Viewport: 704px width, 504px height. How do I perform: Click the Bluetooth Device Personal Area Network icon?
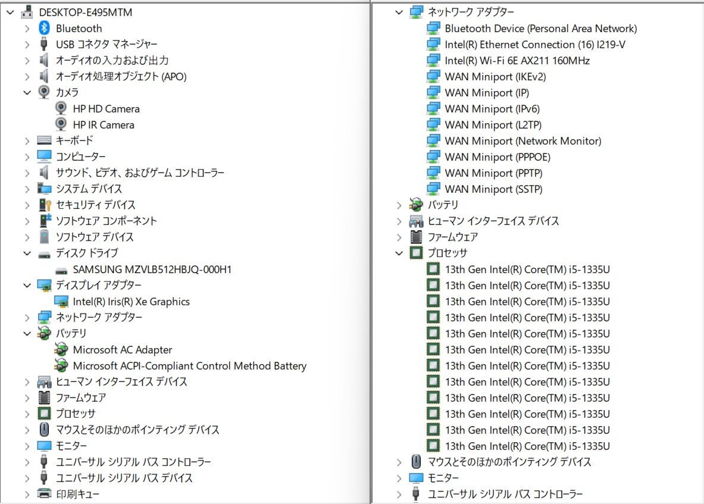click(x=433, y=29)
